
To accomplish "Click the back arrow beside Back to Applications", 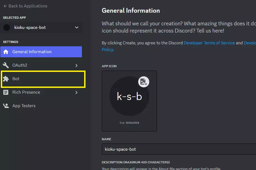I will pos(5,6).
